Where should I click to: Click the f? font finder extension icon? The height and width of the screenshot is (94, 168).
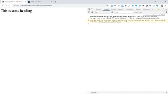[129, 6]
